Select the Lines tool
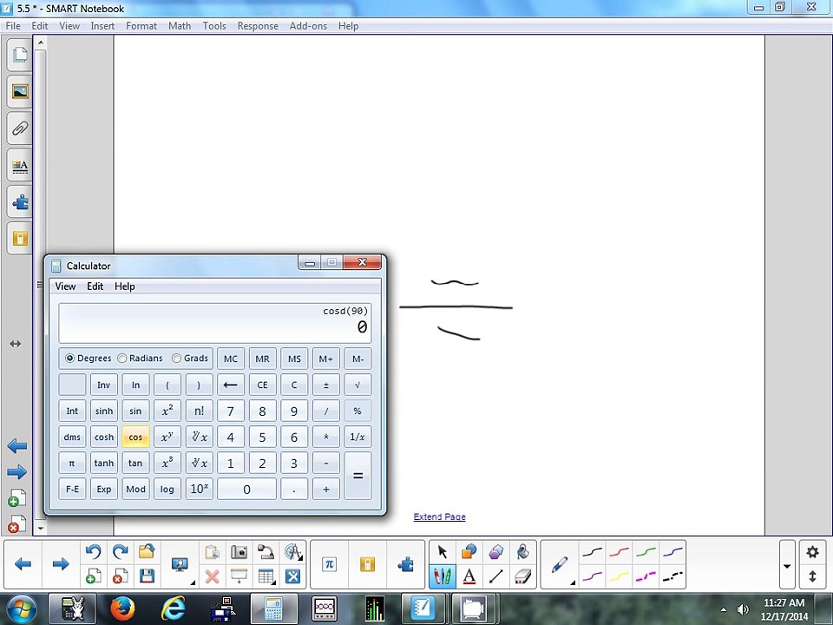 (495, 576)
